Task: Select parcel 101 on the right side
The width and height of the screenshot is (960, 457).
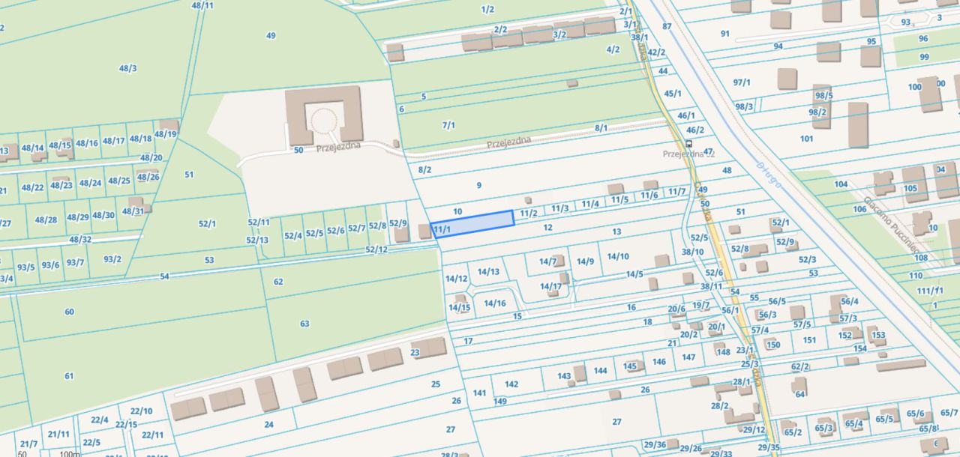Action: [x=806, y=139]
